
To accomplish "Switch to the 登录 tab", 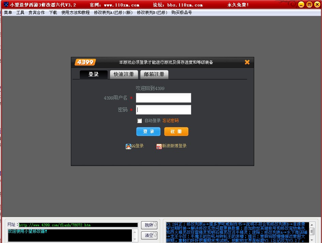I will click(94, 74).
